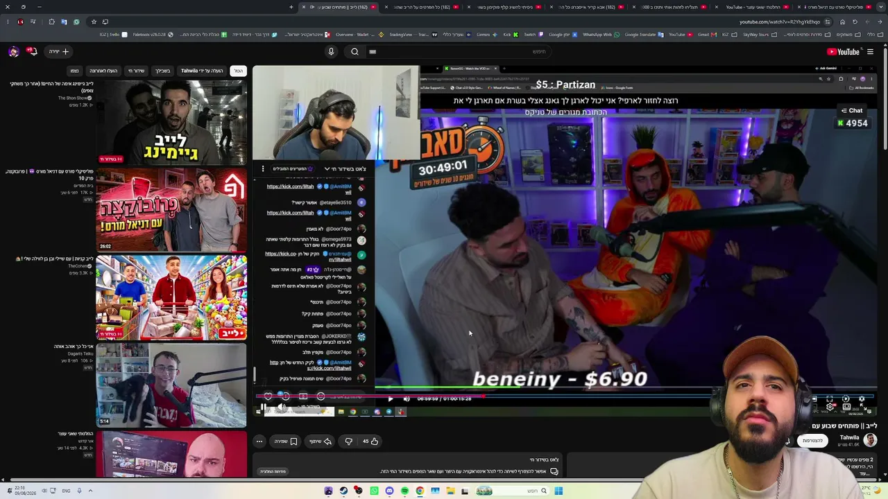Click @omega5973 username in live chat
The height and width of the screenshot is (499, 888).
(x=335, y=239)
